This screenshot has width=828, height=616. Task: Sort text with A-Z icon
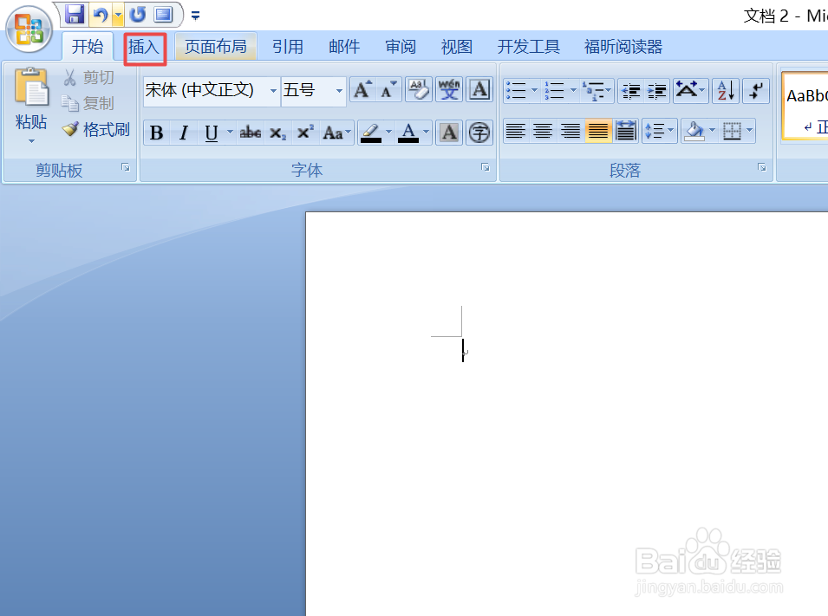[x=726, y=90]
